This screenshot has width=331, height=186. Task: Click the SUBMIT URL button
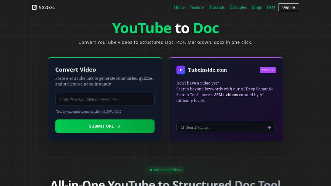point(105,126)
